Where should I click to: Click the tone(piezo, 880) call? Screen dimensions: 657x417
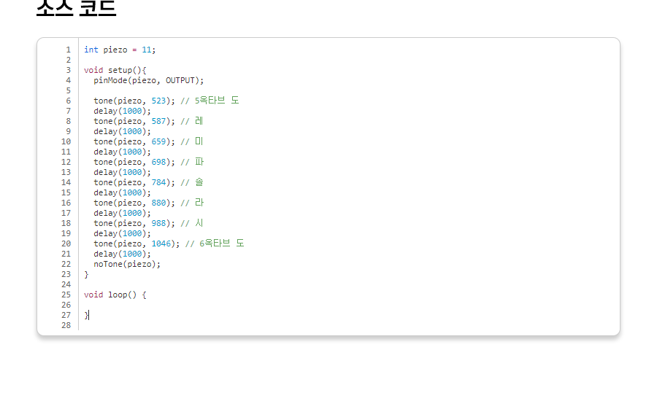[x=134, y=203]
